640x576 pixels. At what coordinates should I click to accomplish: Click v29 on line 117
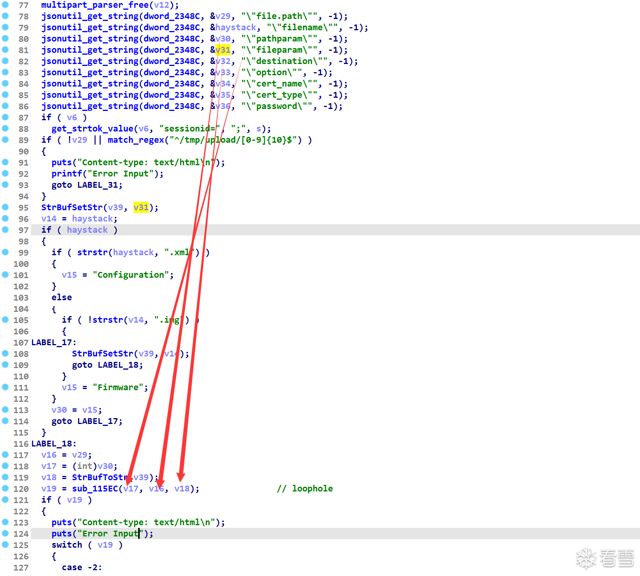[80, 455]
